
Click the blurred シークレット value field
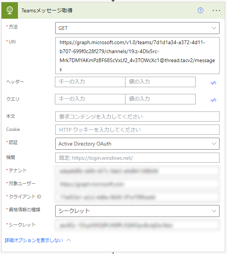pos(137,225)
